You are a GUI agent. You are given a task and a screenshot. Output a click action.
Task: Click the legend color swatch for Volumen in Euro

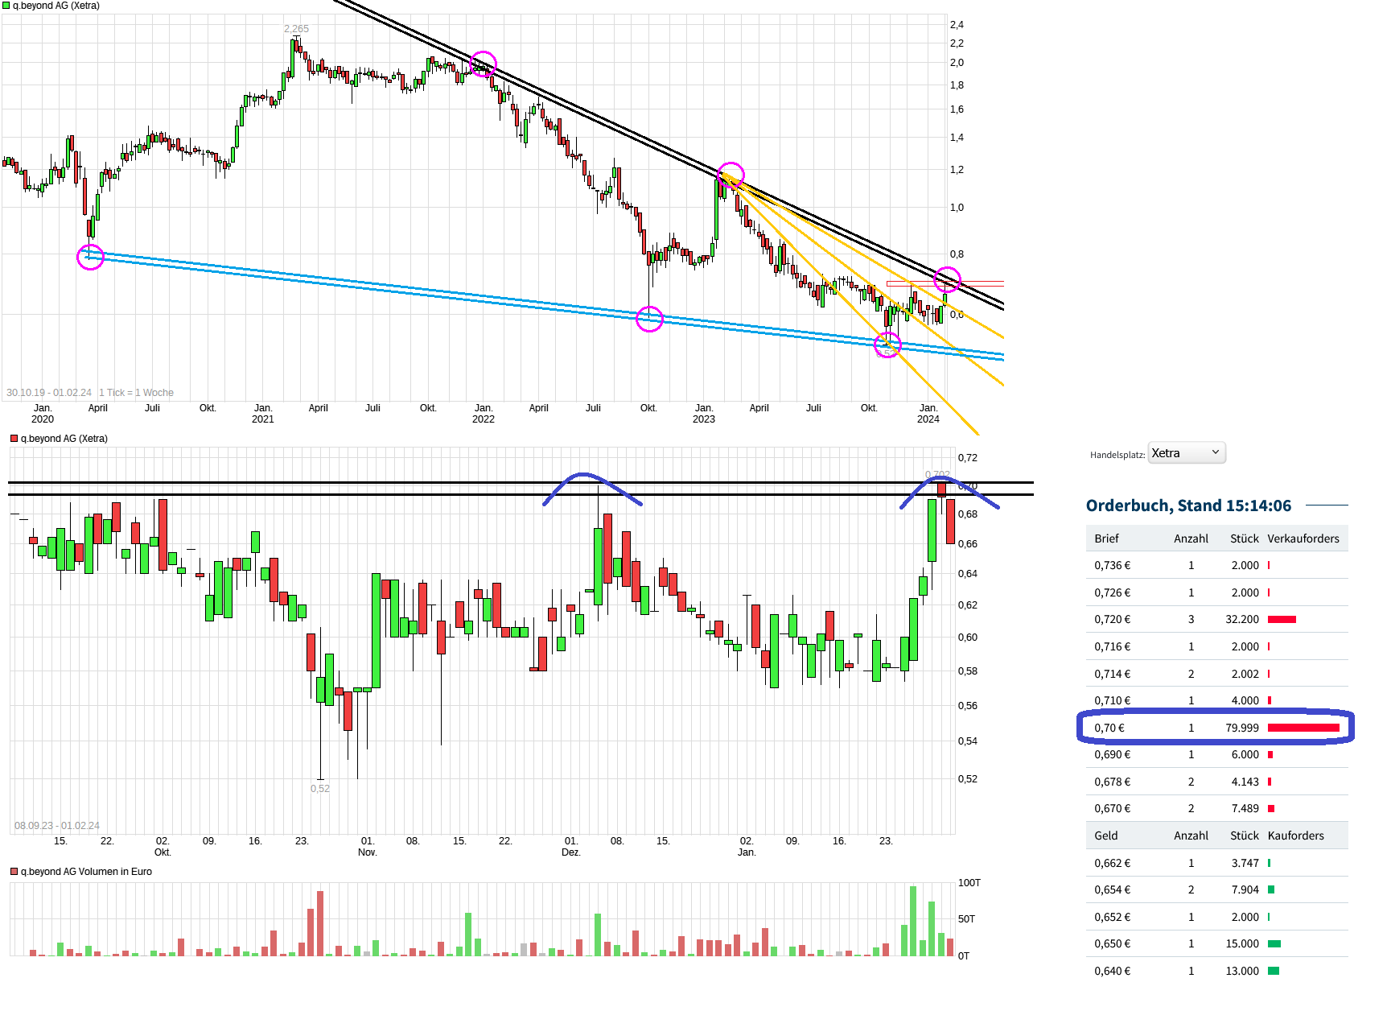point(13,872)
